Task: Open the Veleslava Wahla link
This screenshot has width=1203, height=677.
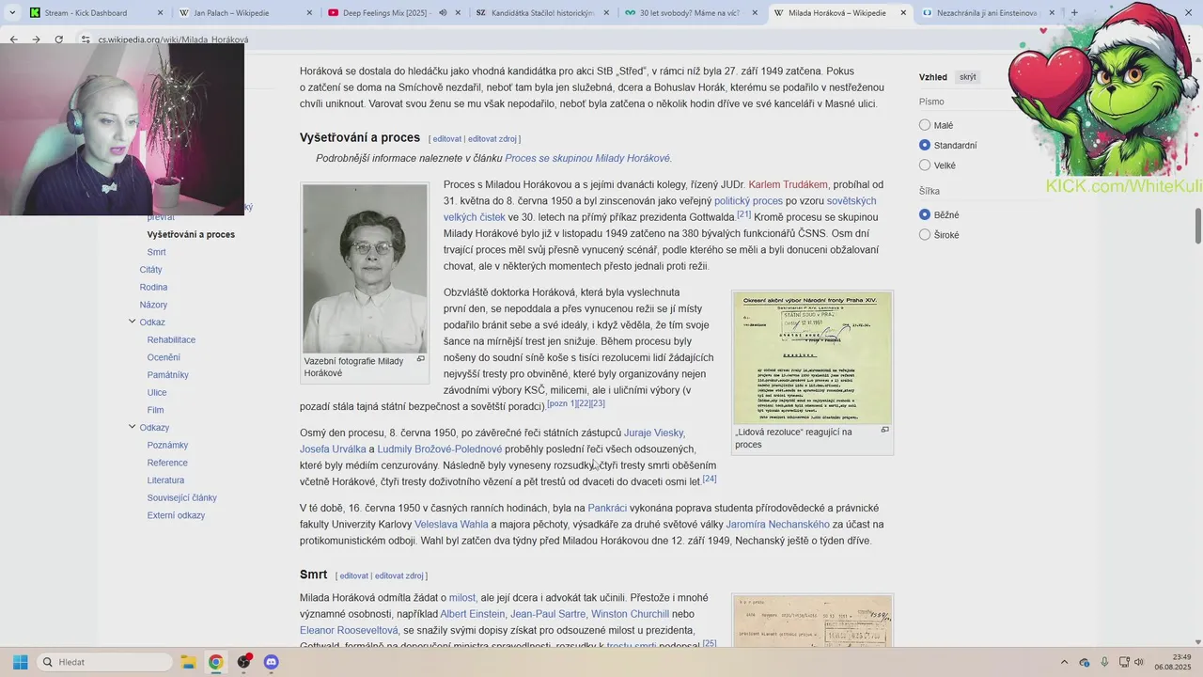Action: point(451,525)
